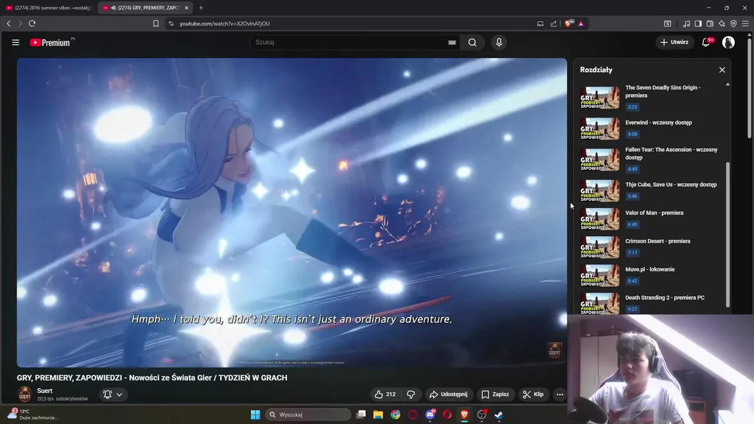Open the weather widget showing 13°C
754x424 pixels.
click(32, 415)
